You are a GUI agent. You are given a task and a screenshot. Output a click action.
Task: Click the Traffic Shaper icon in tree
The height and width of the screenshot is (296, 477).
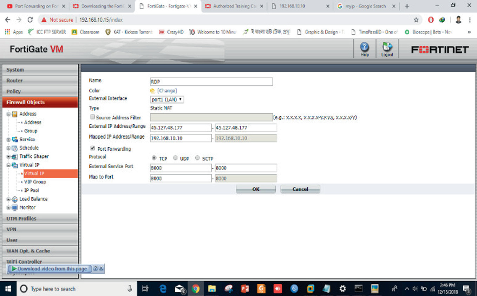pyautogui.click(x=15, y=157)
